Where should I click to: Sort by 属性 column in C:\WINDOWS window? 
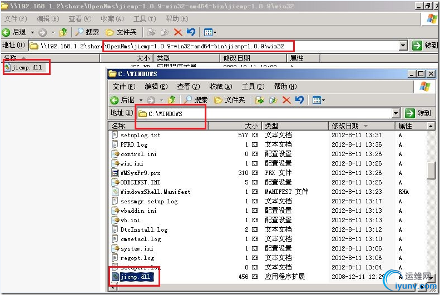click(x=411, y=126)
